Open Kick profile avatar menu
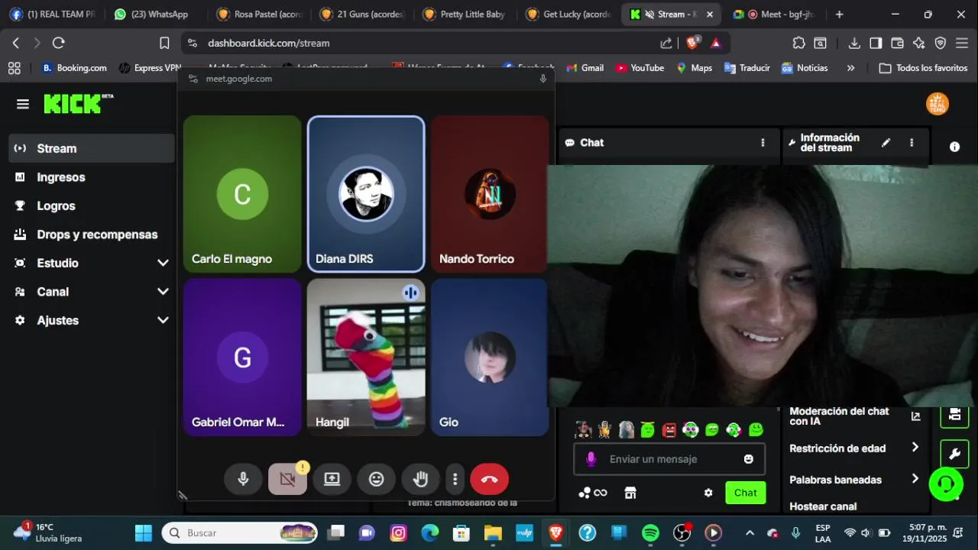Image resolution: width=978 pixels, height=550 pixels. coord(938,104)
